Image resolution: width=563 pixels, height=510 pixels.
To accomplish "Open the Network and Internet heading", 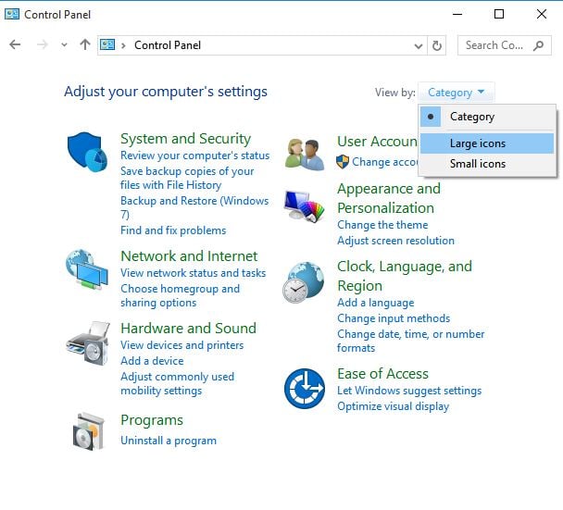I will [189, 256].
